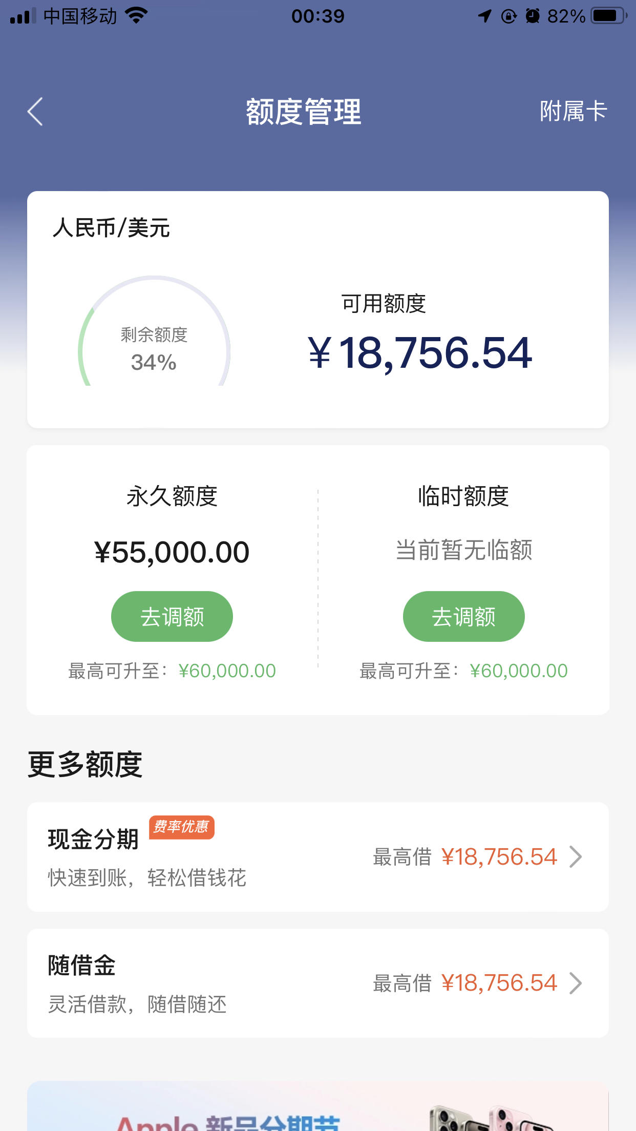Screen dimensions: 636x1131
Task: Expand the 现金分期 chevron arrow
Action: pyautogui.click(x=576, y=856)
